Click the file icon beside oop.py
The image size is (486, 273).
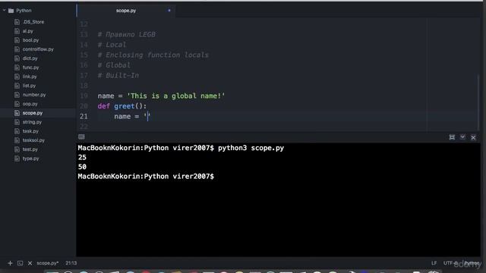pos(17,104)
